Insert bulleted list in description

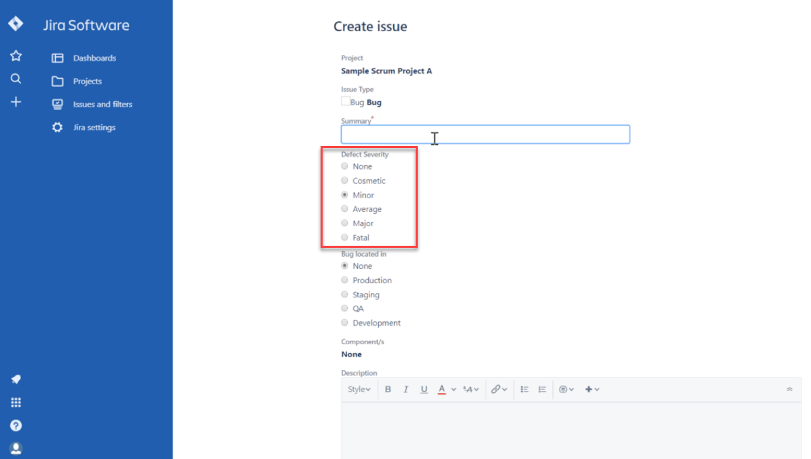(524, 389)
